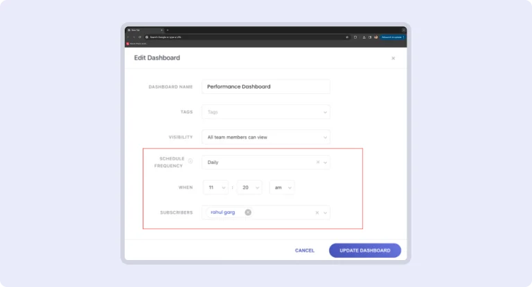Clear all subscribers with the X icon
532x287 pixels.
(x=318, y=213)
